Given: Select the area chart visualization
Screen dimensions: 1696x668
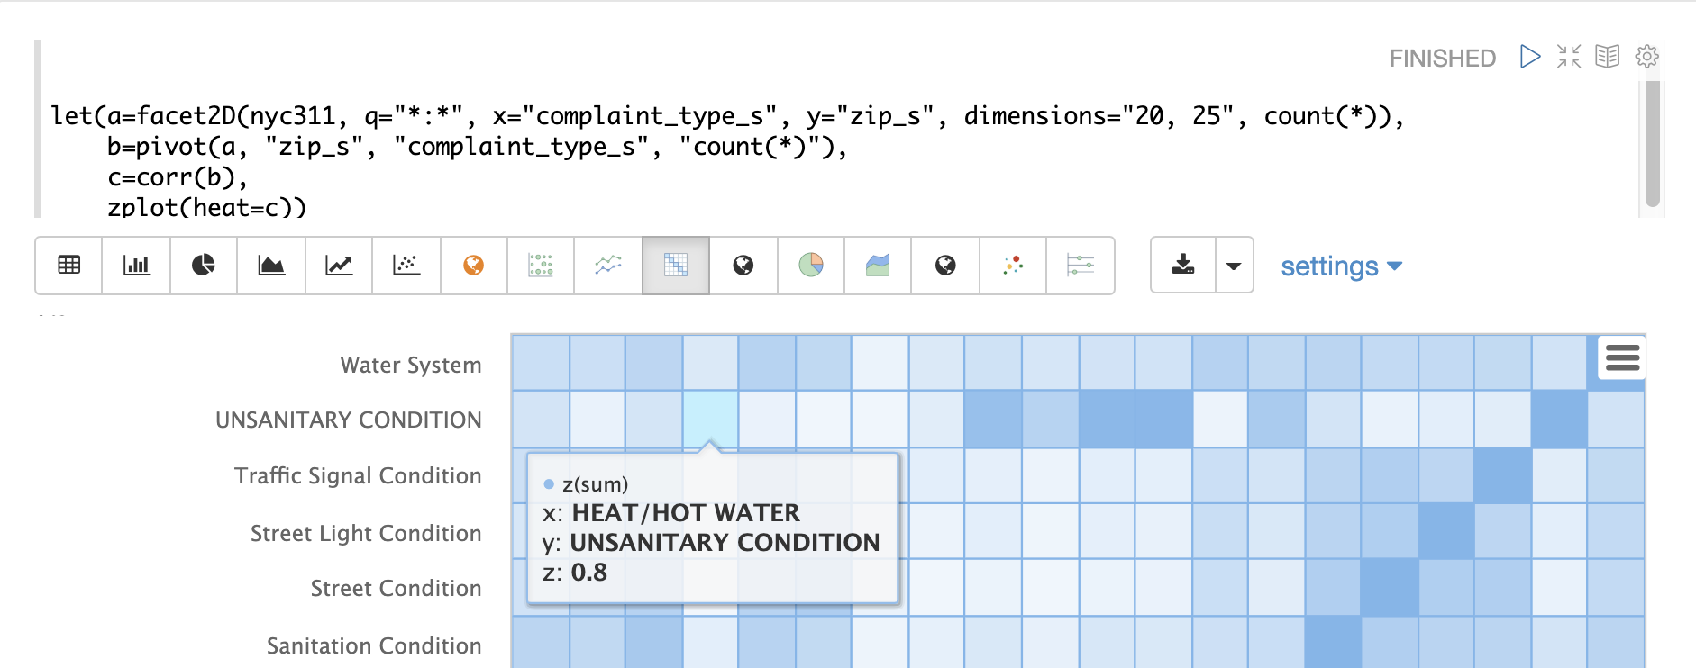Looking at the screenshot, I should pos(271,266).
